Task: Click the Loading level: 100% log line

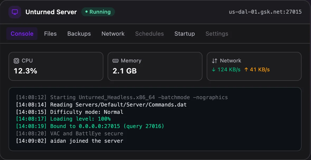Action: (x=63, y=119)
